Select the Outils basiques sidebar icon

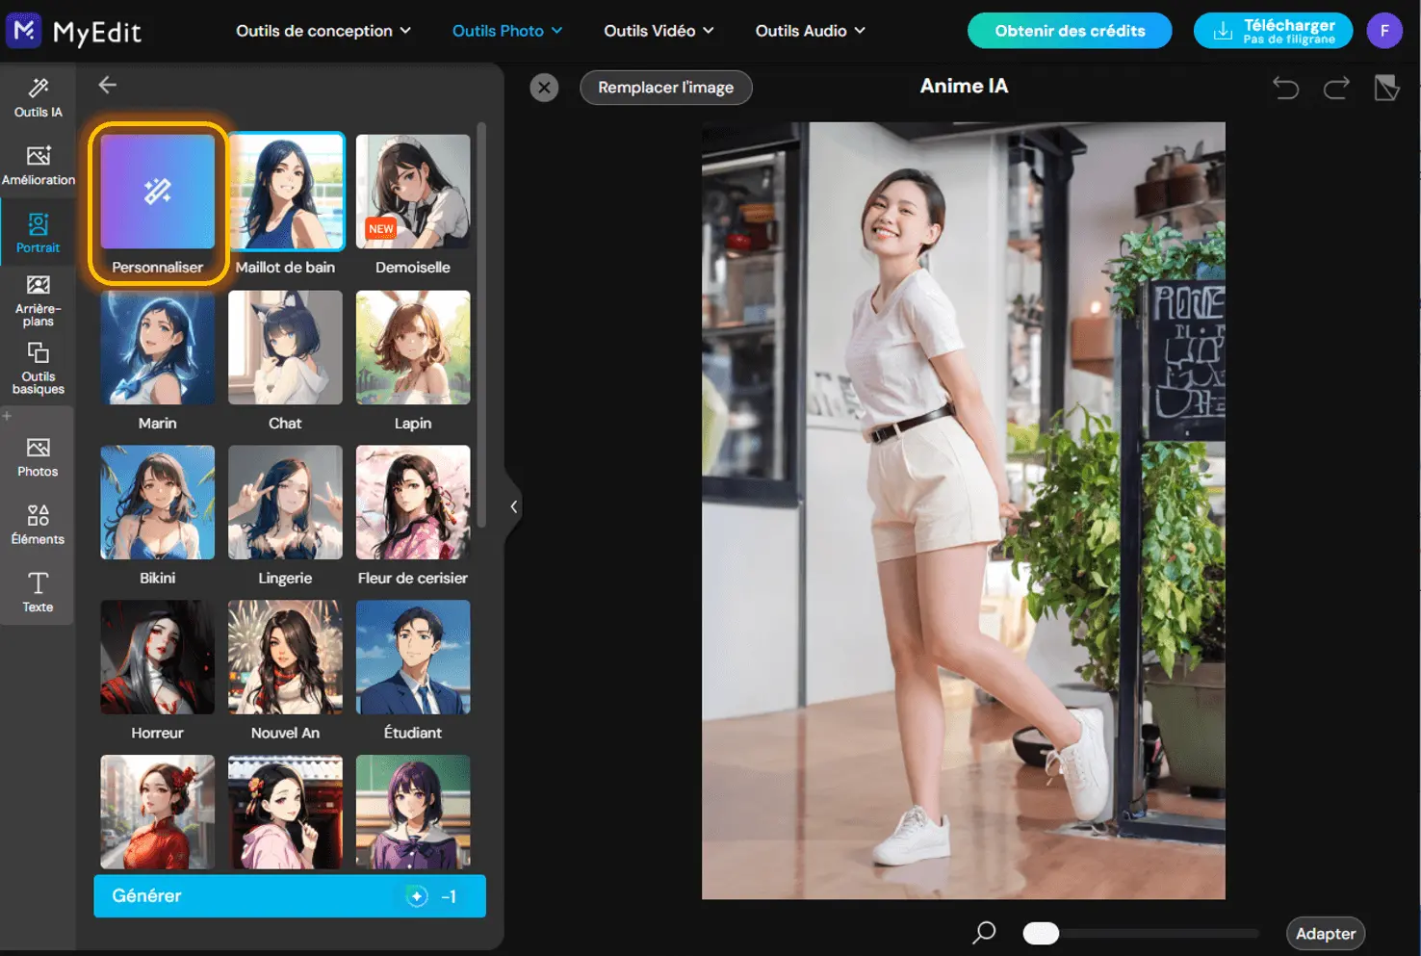[x=38, y=368]
